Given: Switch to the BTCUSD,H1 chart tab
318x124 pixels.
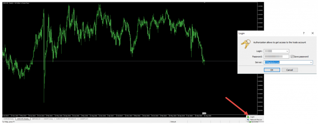Looking at the screenshot, I should click(x=72, y=119).
